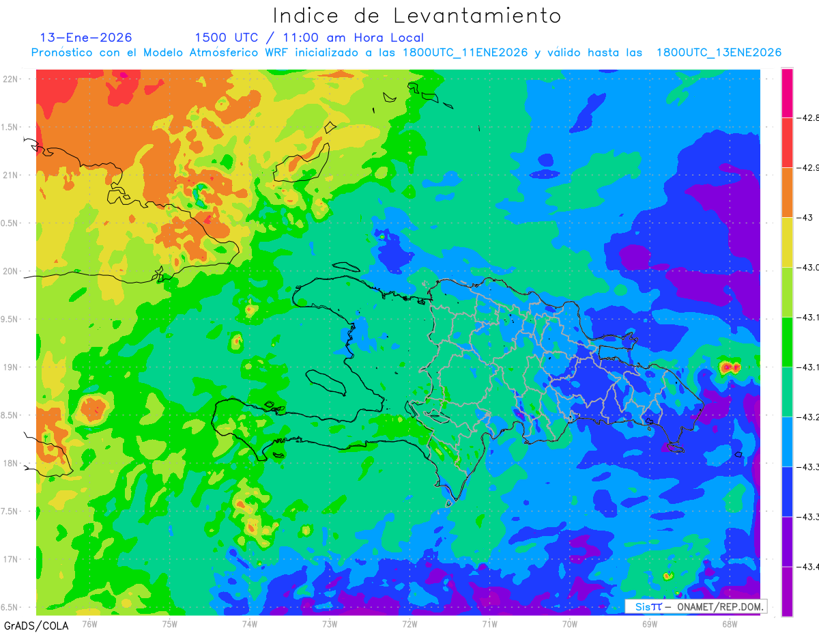
Task: Click the '-42.8' legend value
Action: [x=809, y=118]
